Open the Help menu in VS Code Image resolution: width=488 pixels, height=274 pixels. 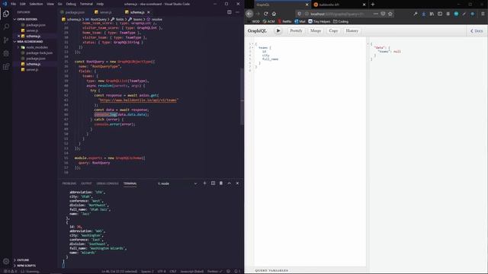(100, 4)
